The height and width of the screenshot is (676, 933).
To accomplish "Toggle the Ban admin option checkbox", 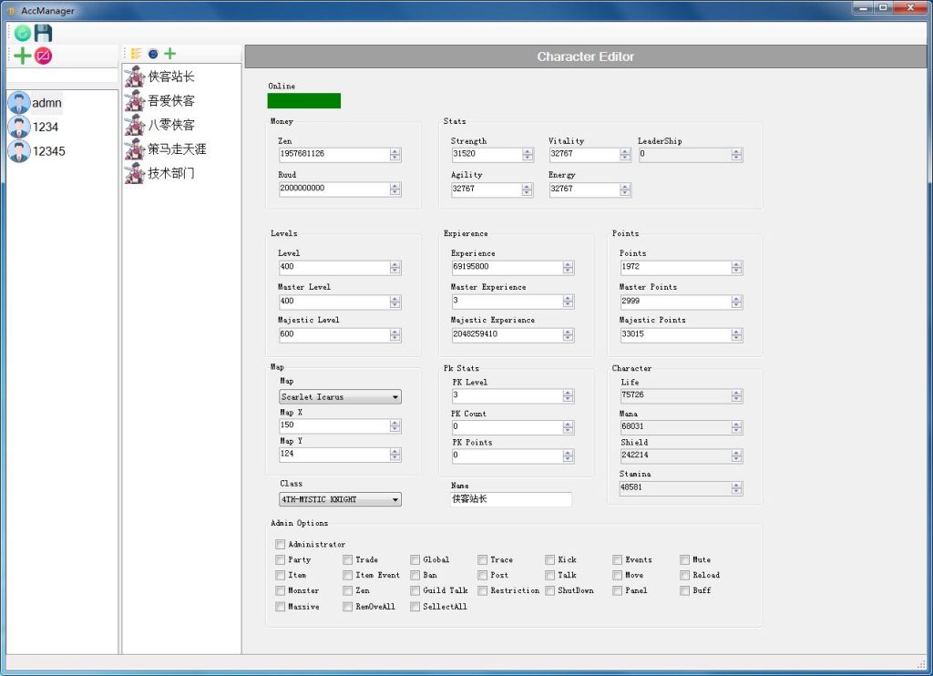I will tap(415, 576).
